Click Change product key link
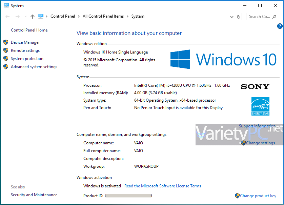 tap(258, 196)
